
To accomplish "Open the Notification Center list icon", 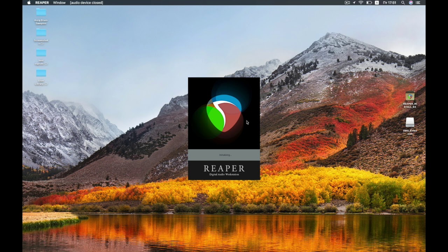I will (x=418, y=2).
